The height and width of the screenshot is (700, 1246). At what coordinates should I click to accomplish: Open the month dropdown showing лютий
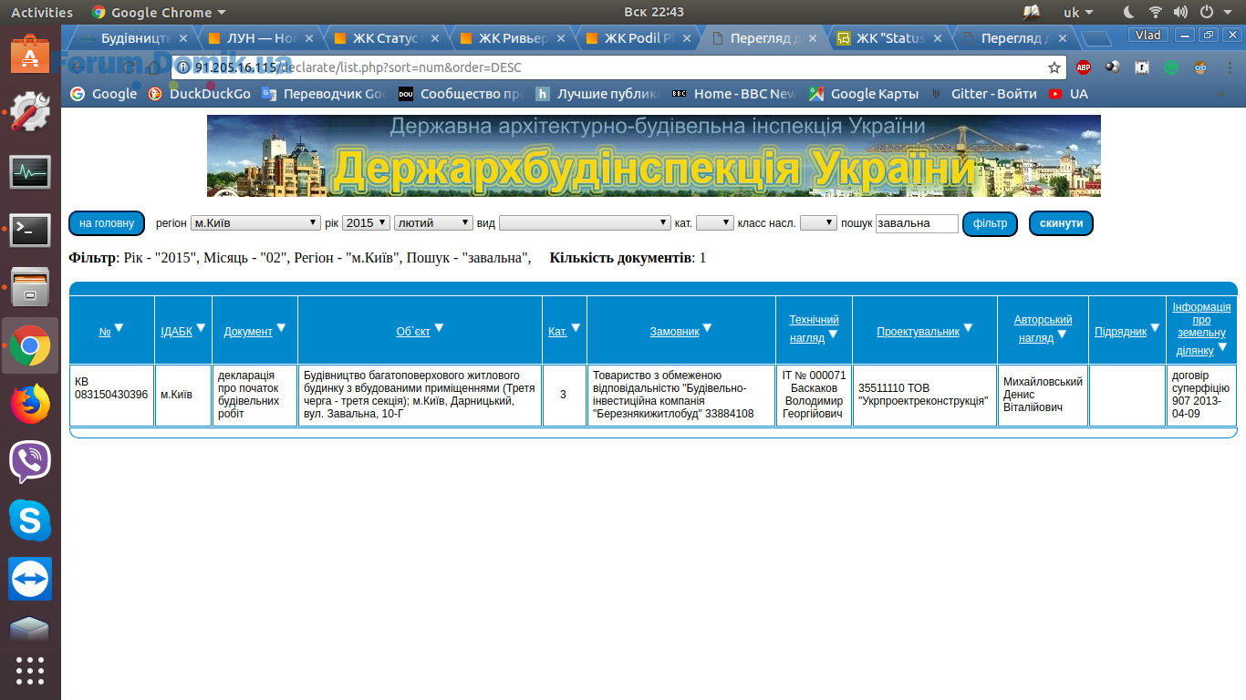click(433, 222)
